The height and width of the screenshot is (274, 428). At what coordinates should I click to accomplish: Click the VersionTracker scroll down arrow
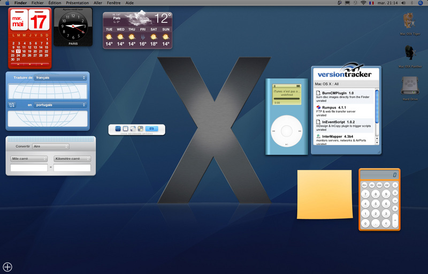(x=377, y=142)
